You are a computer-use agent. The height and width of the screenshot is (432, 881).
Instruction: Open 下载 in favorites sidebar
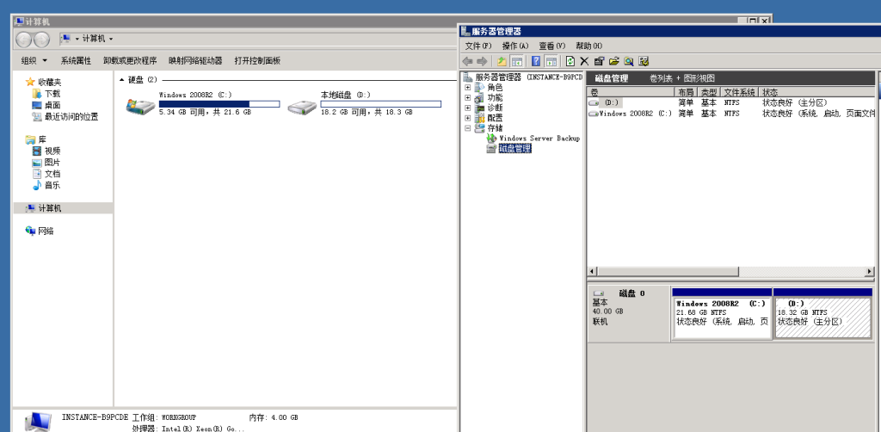pyautogui.click(x=52, y=94)
